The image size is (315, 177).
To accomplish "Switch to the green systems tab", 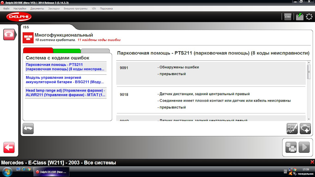I will (x=67, y=50).
